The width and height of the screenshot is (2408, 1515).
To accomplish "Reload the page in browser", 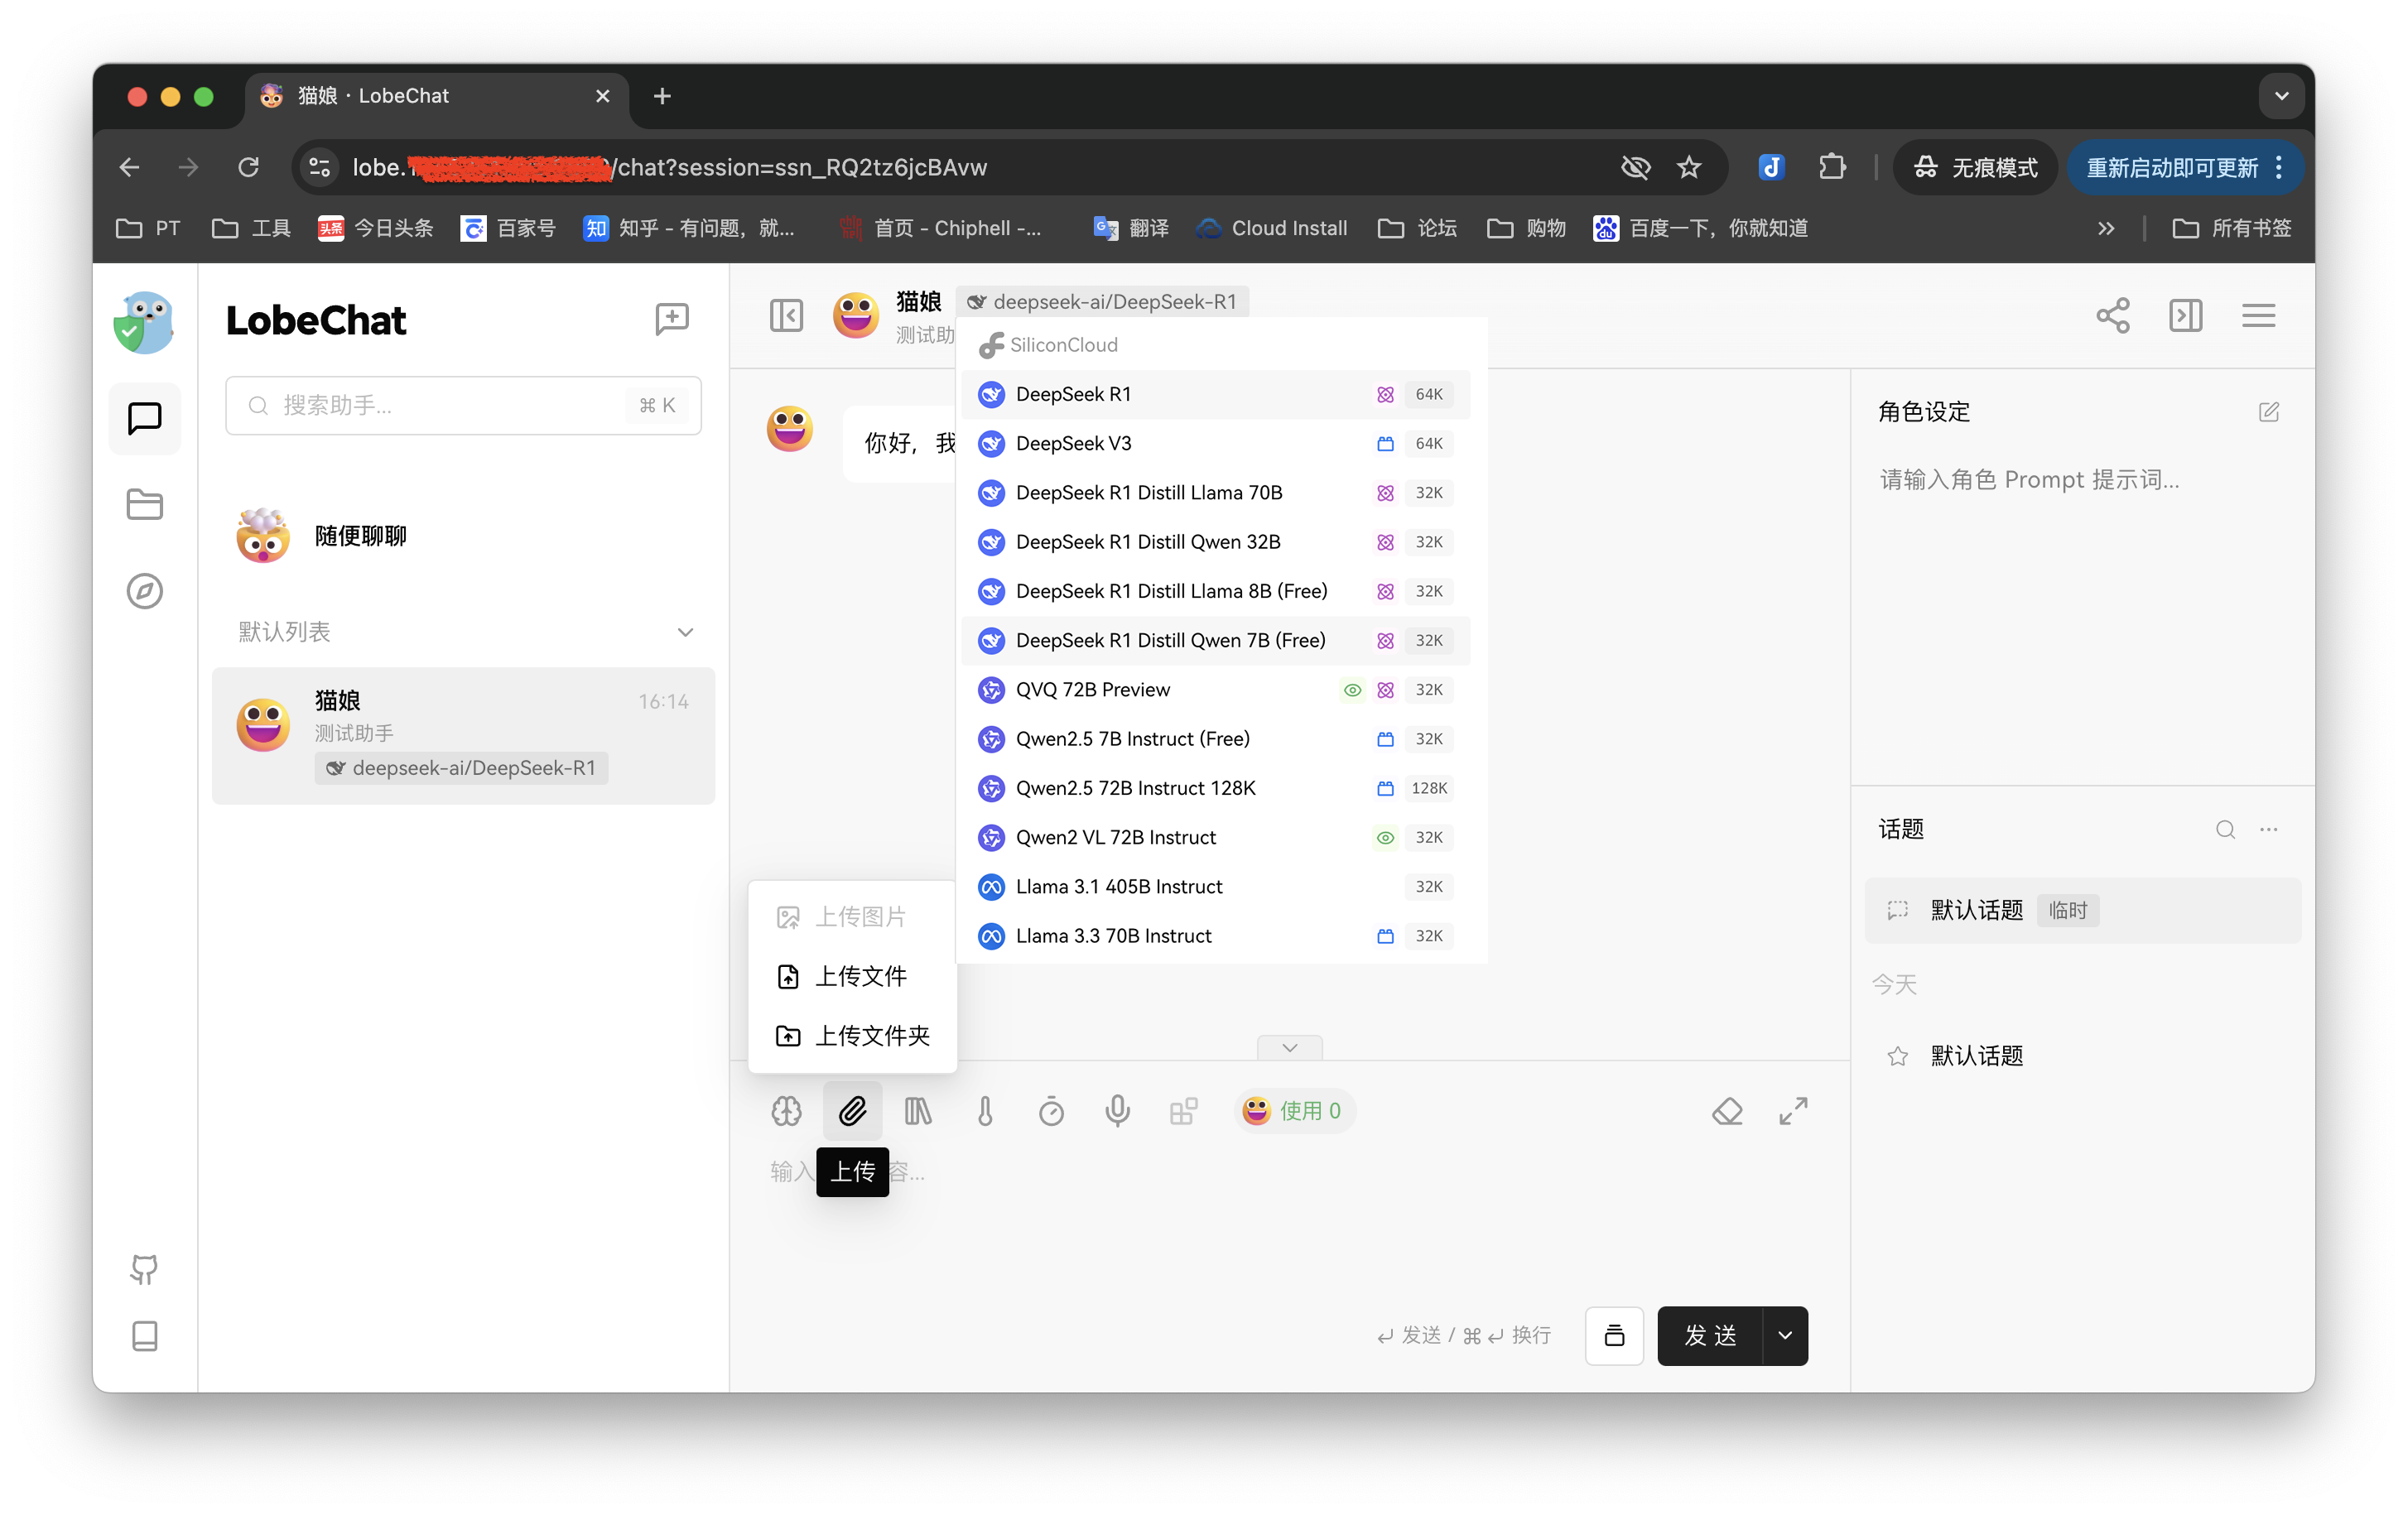I will coord(249,167).
